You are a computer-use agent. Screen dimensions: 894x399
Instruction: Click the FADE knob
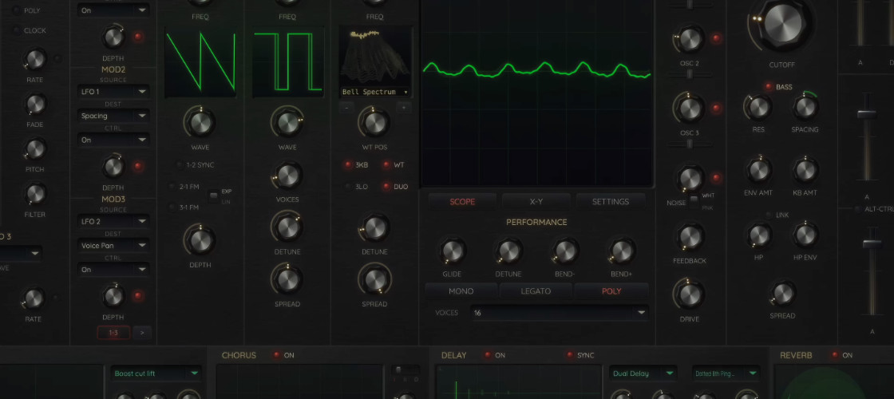click(35, 104)
